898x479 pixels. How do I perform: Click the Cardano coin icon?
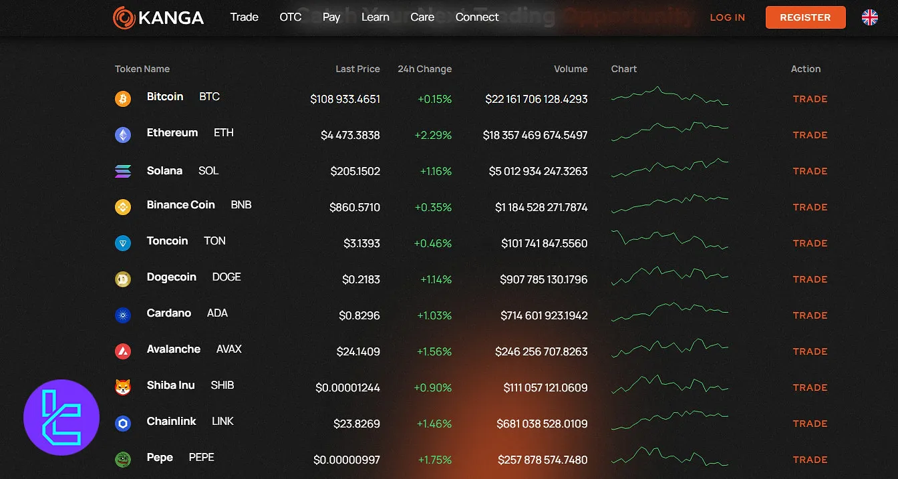pos(123,315)
